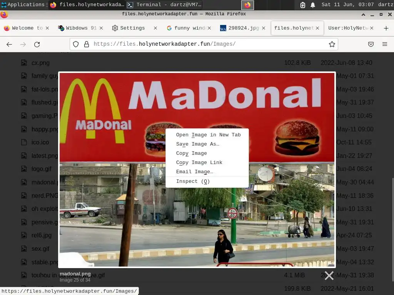Click the '102.8 KiB' size cell
This screenshot has width=394, height=295.
(x=297, y=63)
